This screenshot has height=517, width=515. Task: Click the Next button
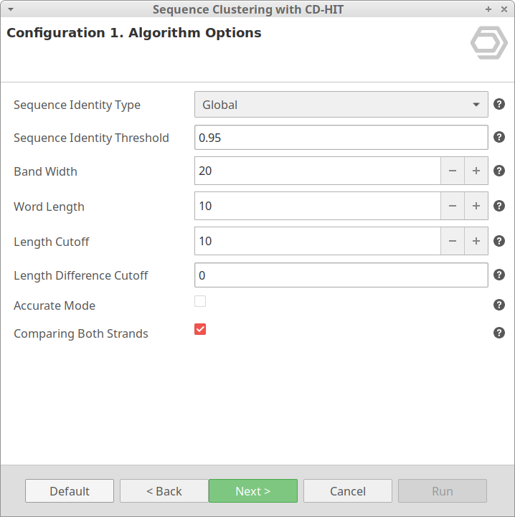point(252,491)
